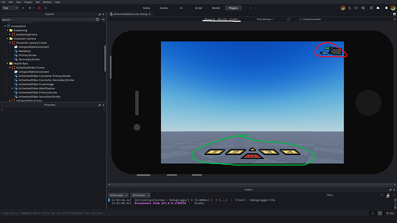Open the pause button's dropdown arrow
The height and width of the screenshot is (223, 397).
click(x=34, y=8)
